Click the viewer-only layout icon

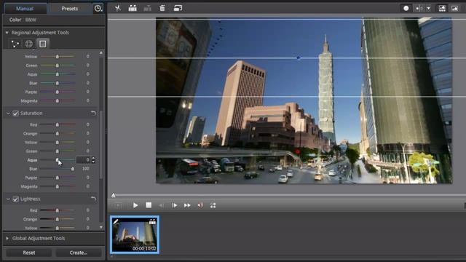(454, 8)
